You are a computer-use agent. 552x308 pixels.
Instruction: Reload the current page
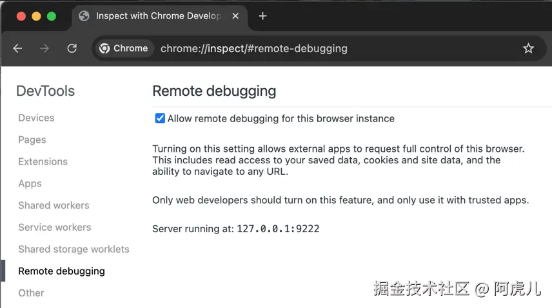tap(72, 48)
